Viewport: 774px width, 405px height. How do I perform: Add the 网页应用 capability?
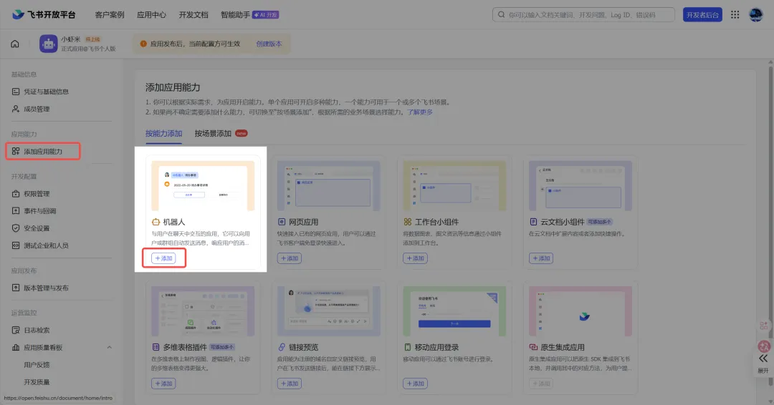(x=290, y=258)
